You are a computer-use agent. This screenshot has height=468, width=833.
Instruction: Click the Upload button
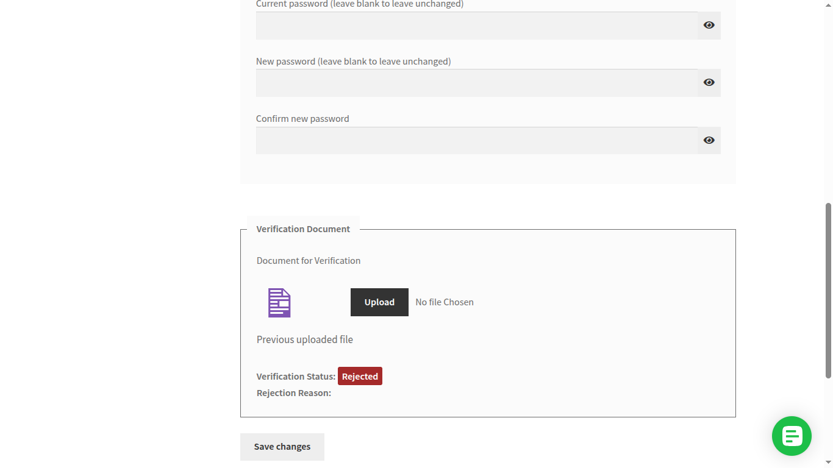pyautogui.click(x=379, y=302)
